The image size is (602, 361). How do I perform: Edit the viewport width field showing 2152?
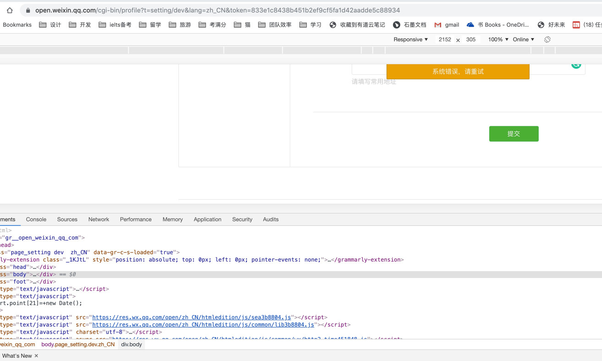click(x=445, y=39)
